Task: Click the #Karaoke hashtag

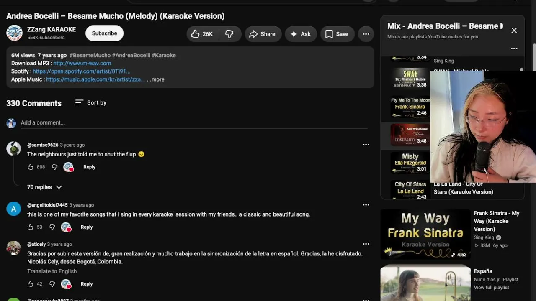Action: [164, 55]
